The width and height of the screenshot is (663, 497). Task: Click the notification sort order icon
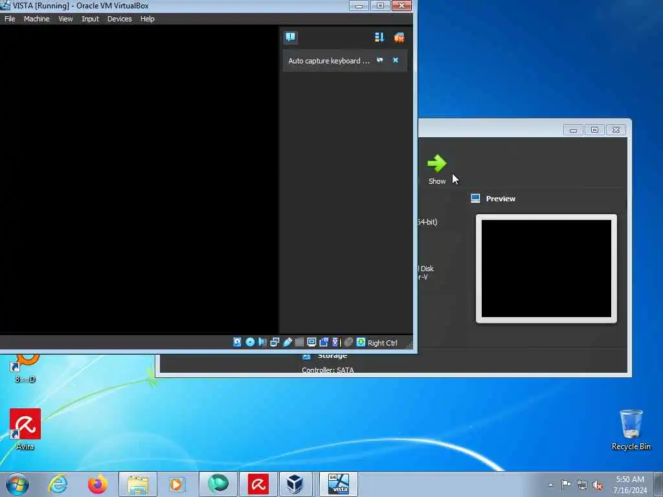[379, 37]
